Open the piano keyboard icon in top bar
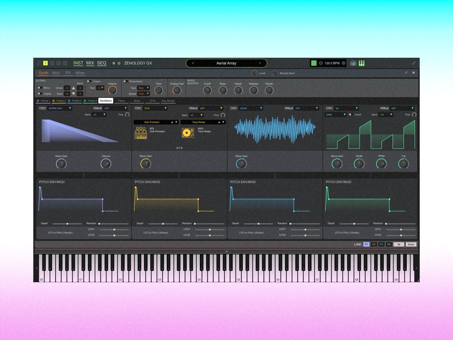This screenshot has width=453, height=340. tap(362, 63)
